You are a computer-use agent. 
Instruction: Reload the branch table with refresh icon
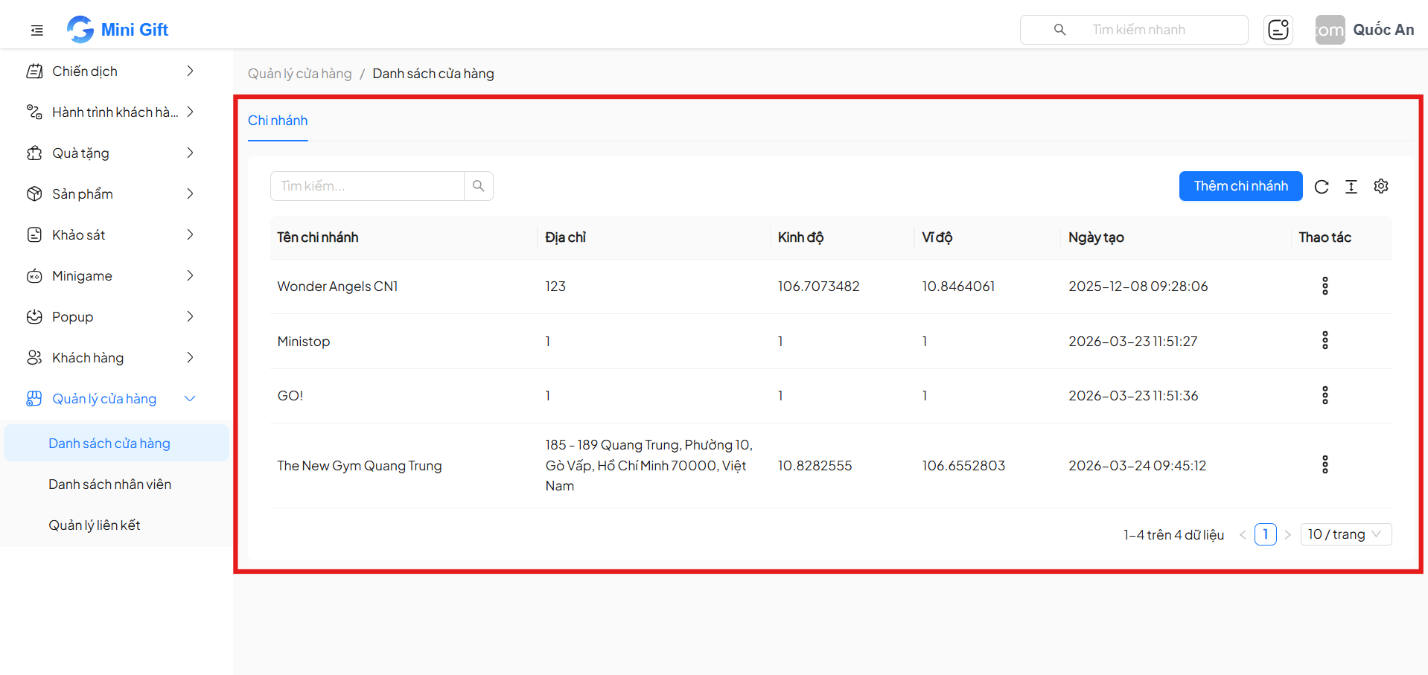[x=1322, y=187]
